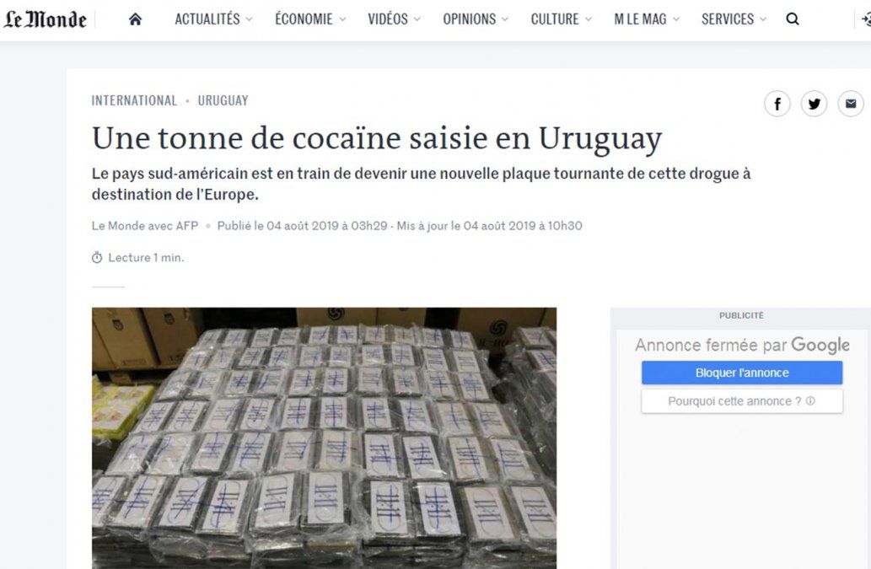Click Pourquoi cette annonce button
Image resolution: width=871 pixels, height=569 pixels.
coord(742,400)
